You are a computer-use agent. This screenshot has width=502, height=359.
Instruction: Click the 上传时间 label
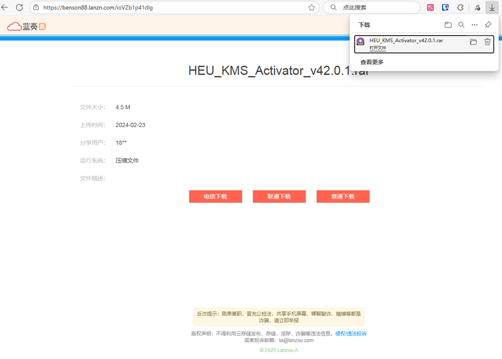click(92, 125)
